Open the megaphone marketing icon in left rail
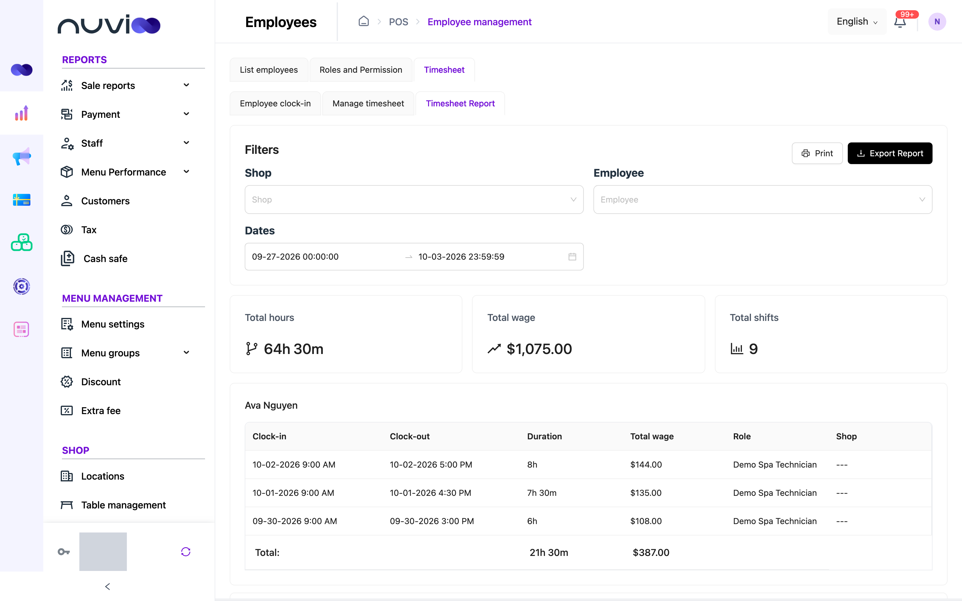Image resolution: width=962 pixels, height=601 pixels. click(x=21, y=156)
